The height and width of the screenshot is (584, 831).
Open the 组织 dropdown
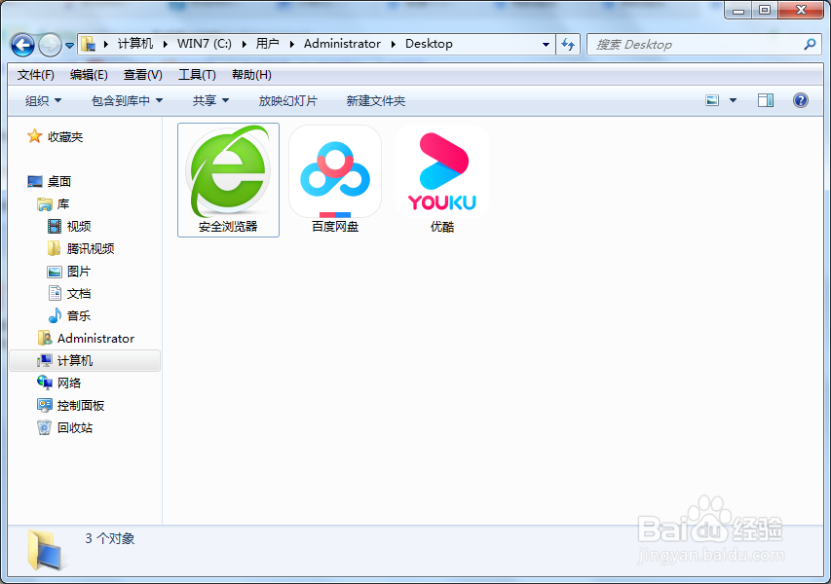click(44, 100)
